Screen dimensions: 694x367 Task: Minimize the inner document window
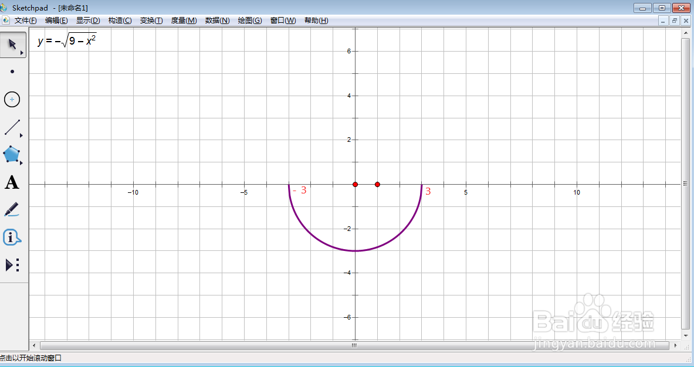[662, 21]
